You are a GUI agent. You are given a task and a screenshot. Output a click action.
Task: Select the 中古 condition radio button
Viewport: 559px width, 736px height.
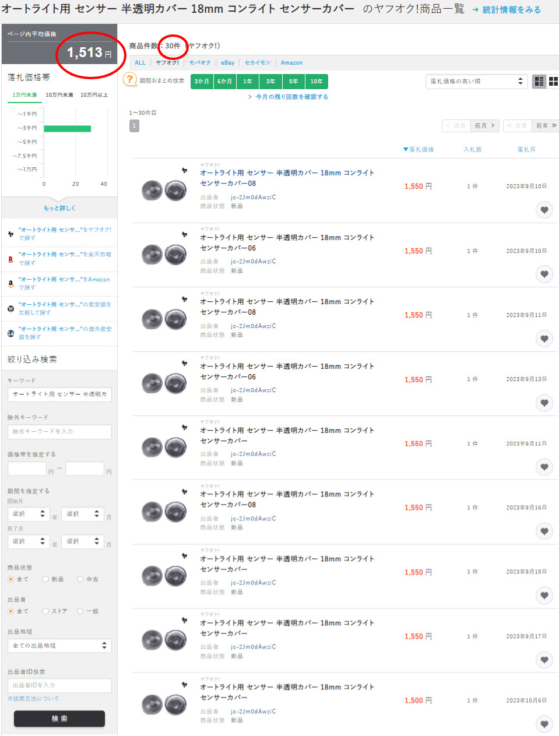80,579
